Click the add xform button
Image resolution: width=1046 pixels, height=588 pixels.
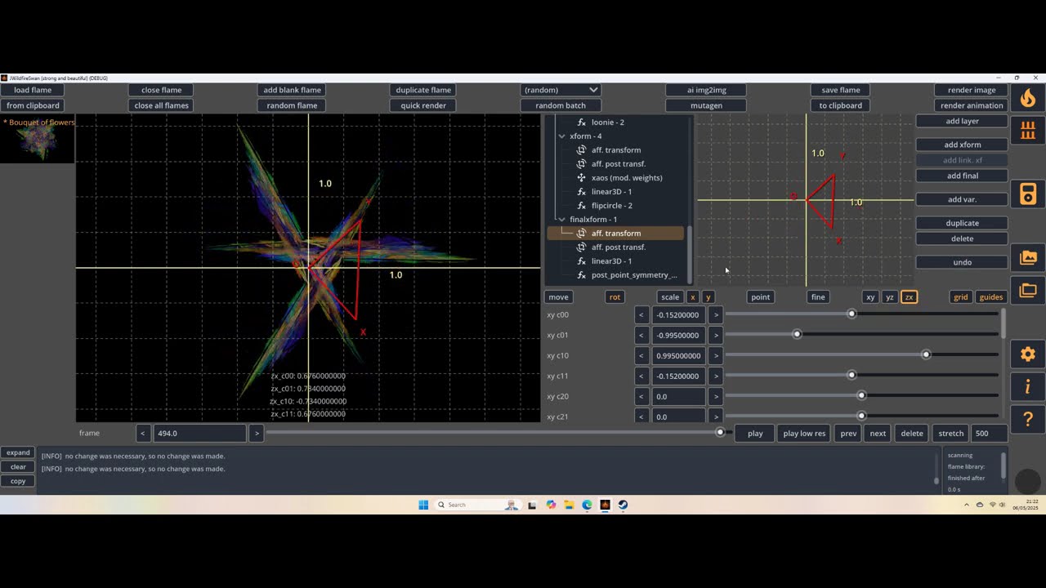[963, 145]
